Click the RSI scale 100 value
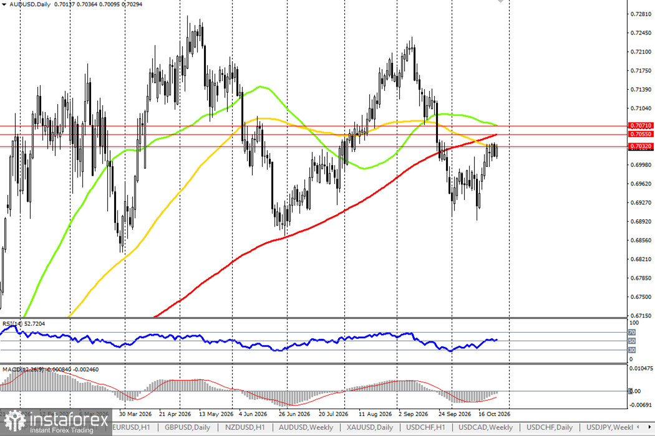655x436 pixels. 634,323
